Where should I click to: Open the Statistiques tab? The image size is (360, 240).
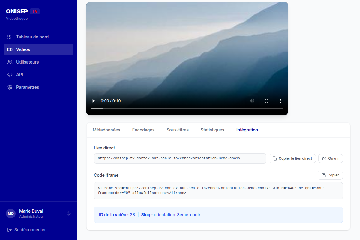click(x=212, y=130)
